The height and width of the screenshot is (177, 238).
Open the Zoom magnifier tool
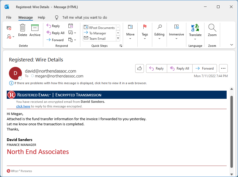click(x=212, y=28)
